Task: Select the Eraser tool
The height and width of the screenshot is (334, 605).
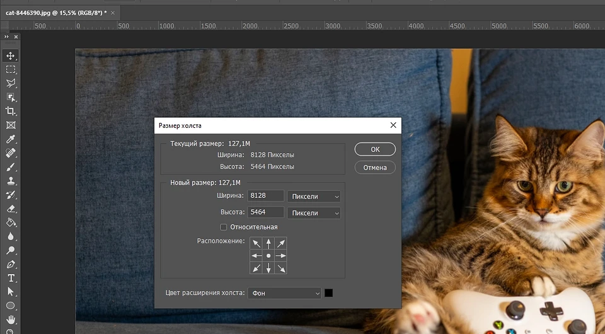Action: pyautogui.click(x=11, y=209)
